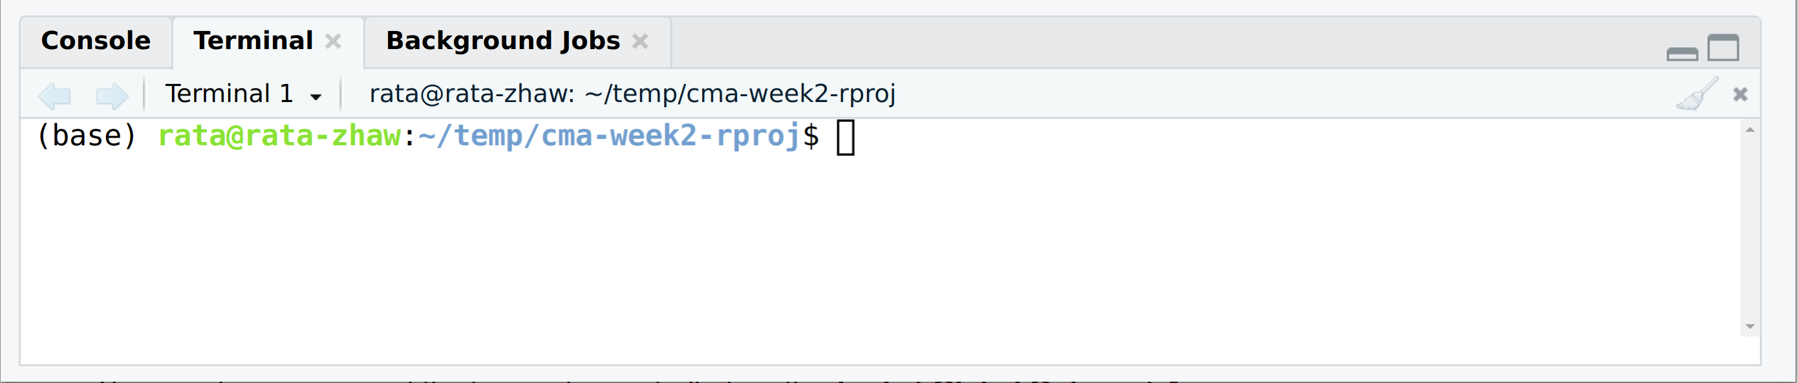Click the (base) environment label in the prompt
Viewport: 1798px width, 383px height.
[x=87, y=136]
